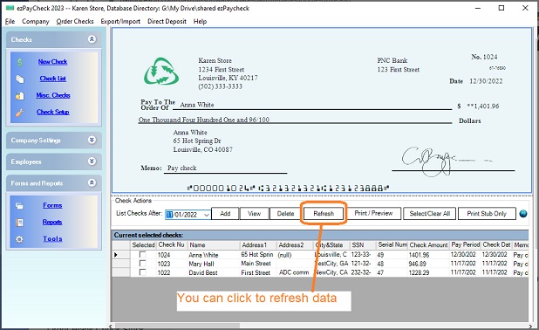This screenshot has height=330, width=539.
Task: Click the Delete button
Action: pos(285,214)
